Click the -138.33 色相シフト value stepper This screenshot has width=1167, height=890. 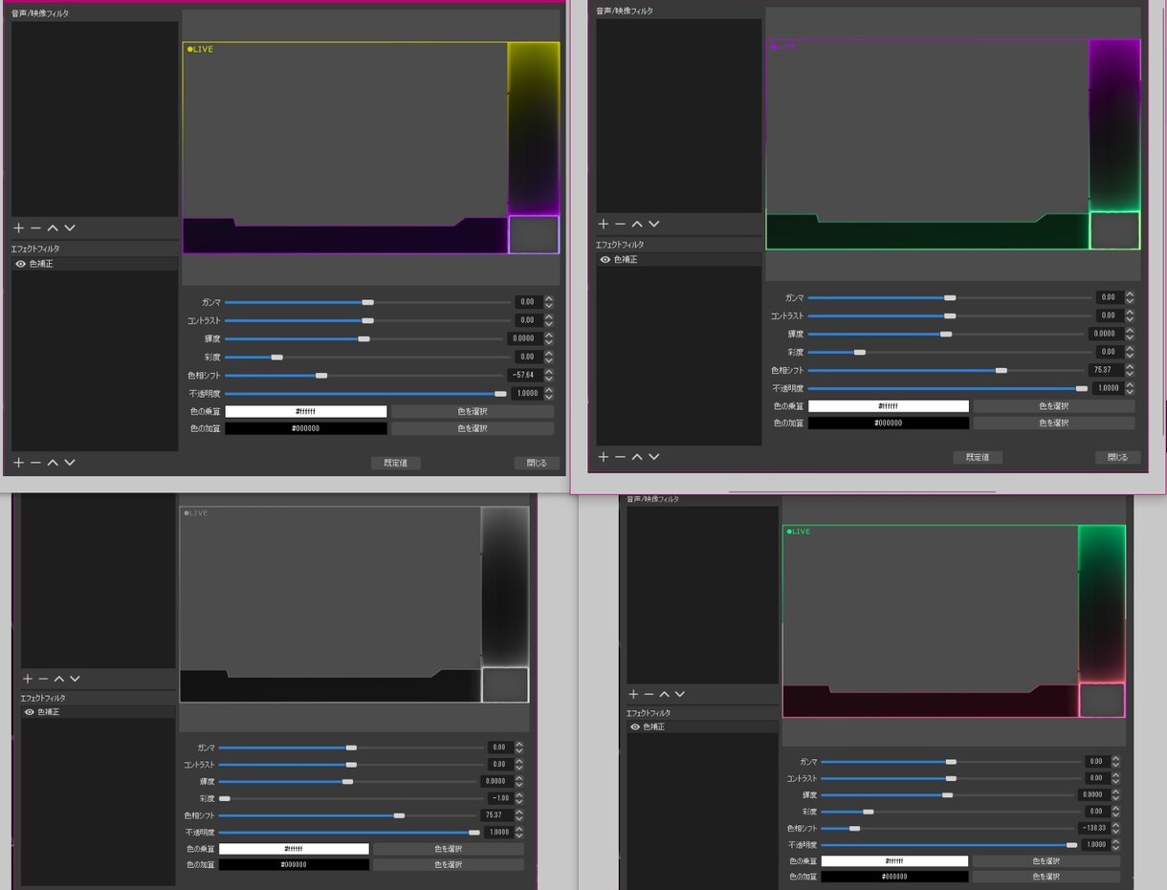click(1117, 828)
